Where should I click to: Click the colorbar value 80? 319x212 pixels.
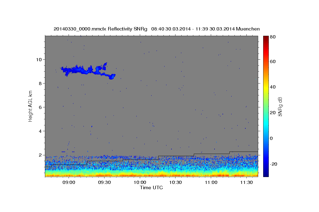273,37
